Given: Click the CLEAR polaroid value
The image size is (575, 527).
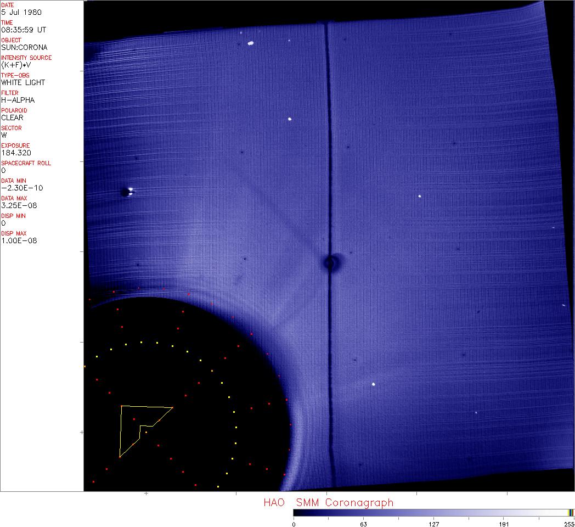Looking at the screenshot, I should [x=12, y=117].
